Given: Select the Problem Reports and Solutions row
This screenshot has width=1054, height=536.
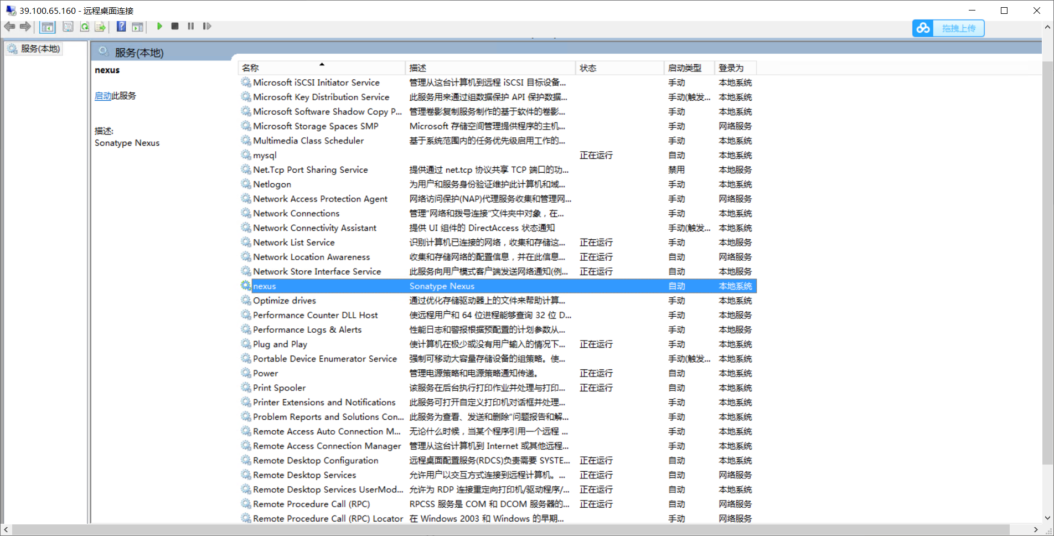Looking at the screenshot, I should [x=497, y=416].
